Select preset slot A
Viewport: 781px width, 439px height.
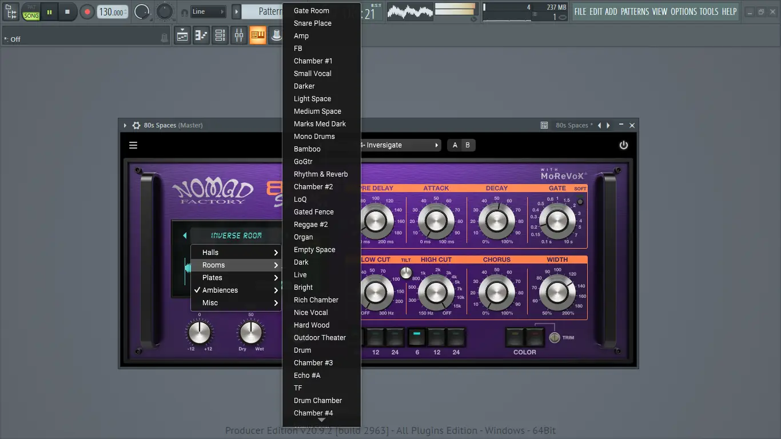point(455,145)
